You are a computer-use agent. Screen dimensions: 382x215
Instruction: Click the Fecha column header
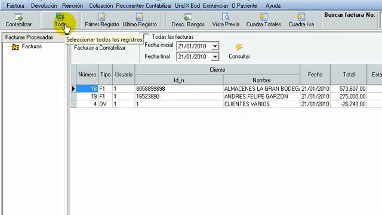pos(315,75)
